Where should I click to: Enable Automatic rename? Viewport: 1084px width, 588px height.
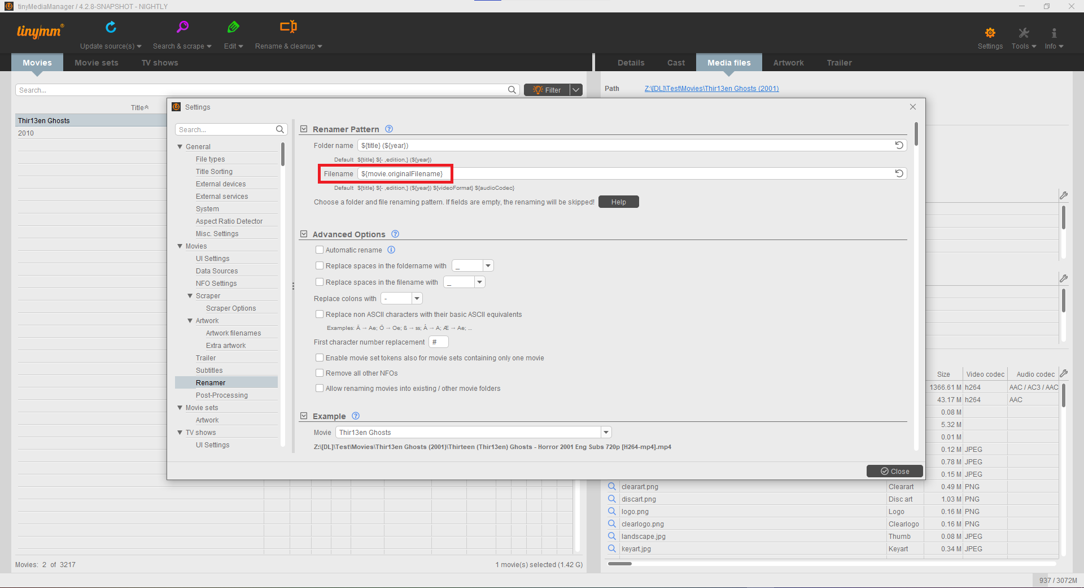[x=320, y=249]
